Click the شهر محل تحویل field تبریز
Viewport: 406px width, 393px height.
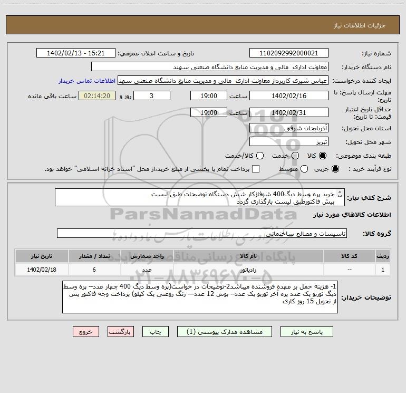pyautogui.click(x=289, y=142)
